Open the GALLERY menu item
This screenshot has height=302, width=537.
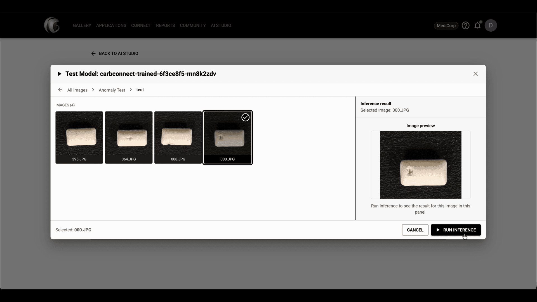coord(82,25)
